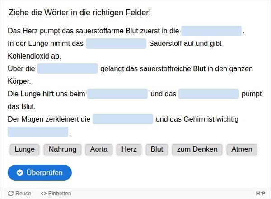This screenshot has width=271, height=199.
Task: Select the Atmen word tile
Action: [242, 149]
